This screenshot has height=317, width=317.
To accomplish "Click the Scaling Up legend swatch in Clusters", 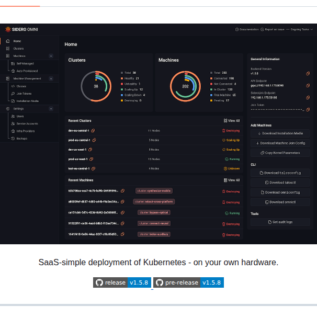I will [122, 89].
